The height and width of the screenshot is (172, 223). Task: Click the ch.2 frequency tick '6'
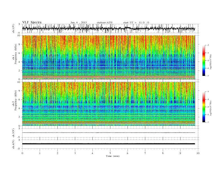pyautogui.click(x=20, y=99)
